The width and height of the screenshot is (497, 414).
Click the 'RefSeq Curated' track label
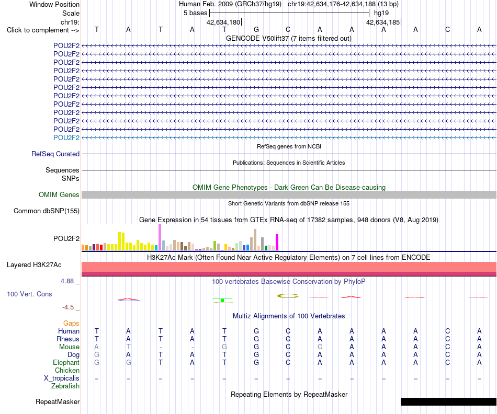pos(55,154)
